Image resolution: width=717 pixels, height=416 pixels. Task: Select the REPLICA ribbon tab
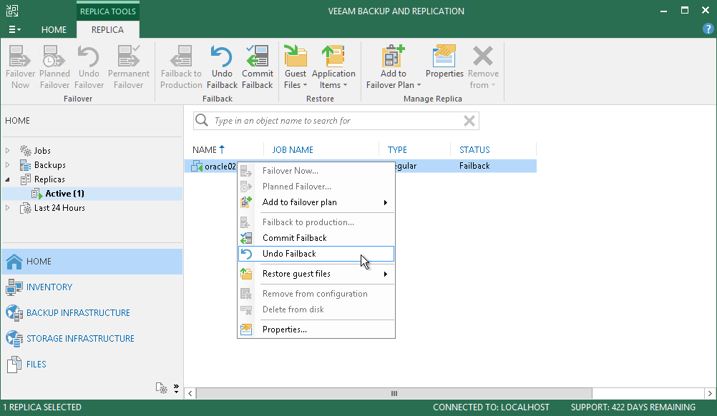pos(107,30)
